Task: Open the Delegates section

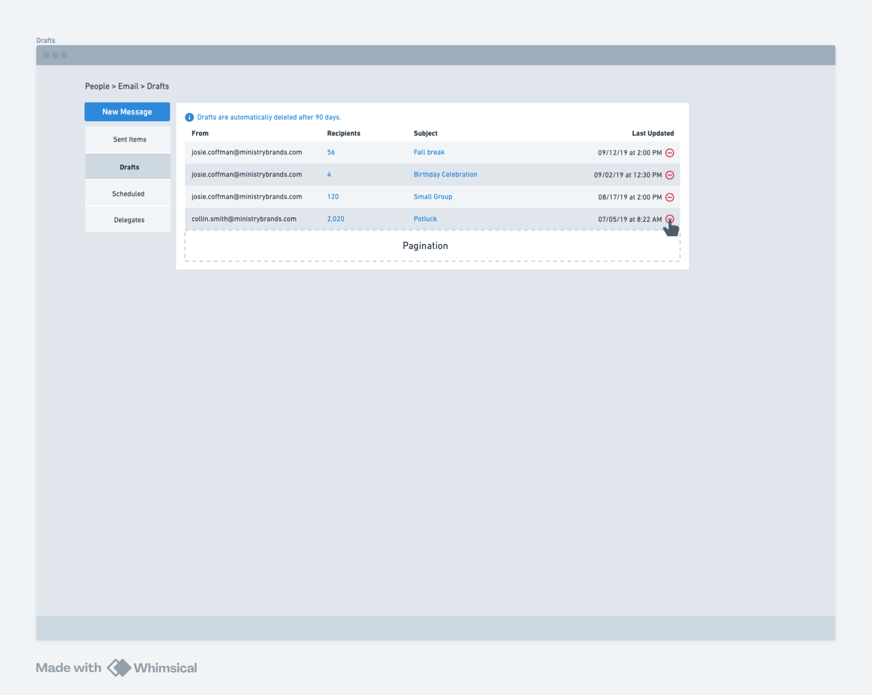Action: (128, 219)
